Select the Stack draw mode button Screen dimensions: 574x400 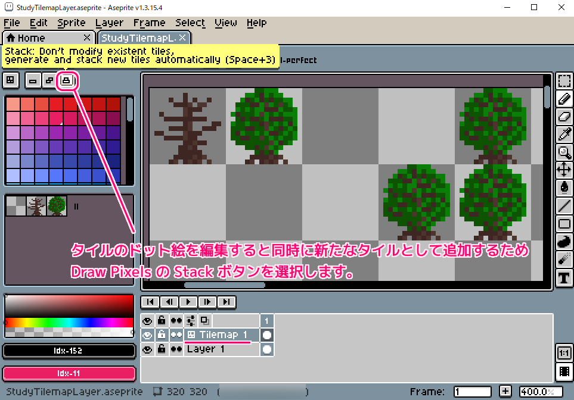tap(67, 80)
